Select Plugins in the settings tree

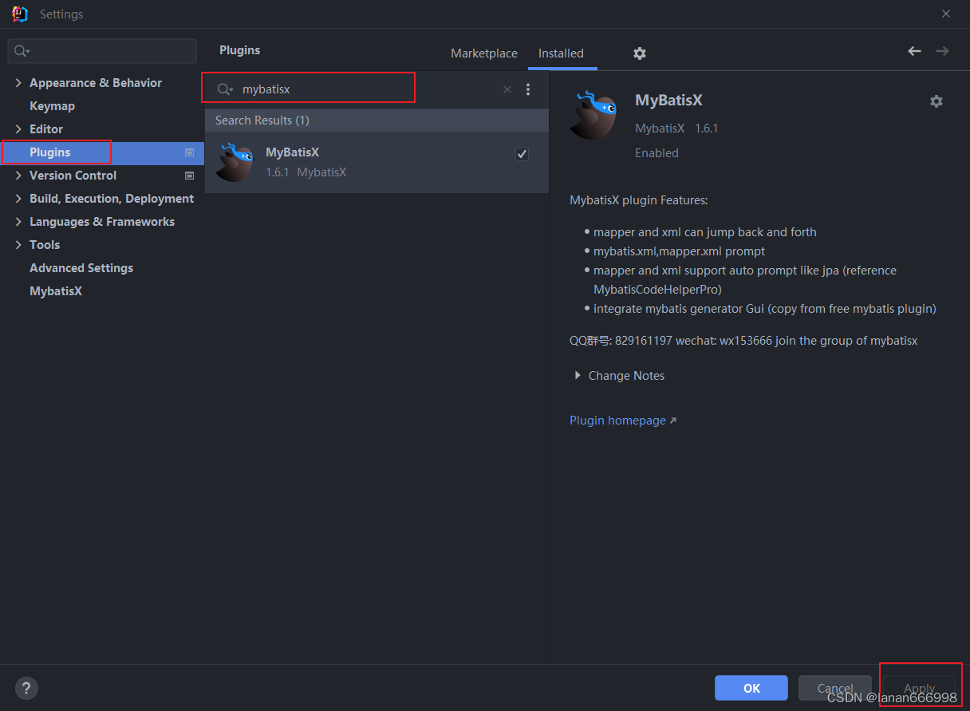[102, 152]
